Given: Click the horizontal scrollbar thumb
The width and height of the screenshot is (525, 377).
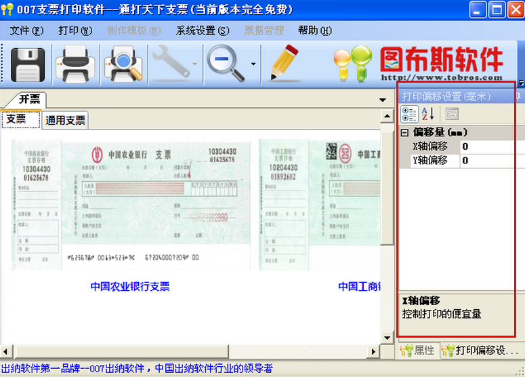Looking at the screenshot, I should point(121,351).
